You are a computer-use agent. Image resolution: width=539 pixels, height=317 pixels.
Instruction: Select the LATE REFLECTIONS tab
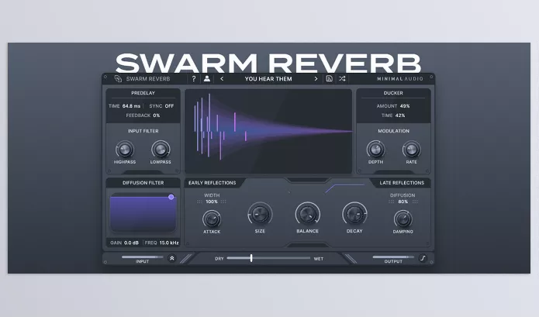(x=402, y=183)
